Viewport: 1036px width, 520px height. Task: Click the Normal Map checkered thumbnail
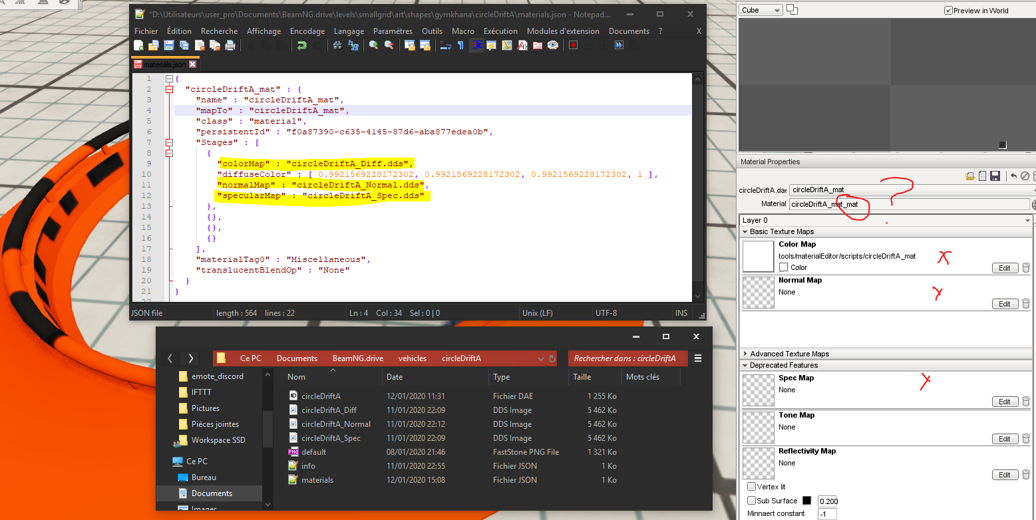[759, 293]
